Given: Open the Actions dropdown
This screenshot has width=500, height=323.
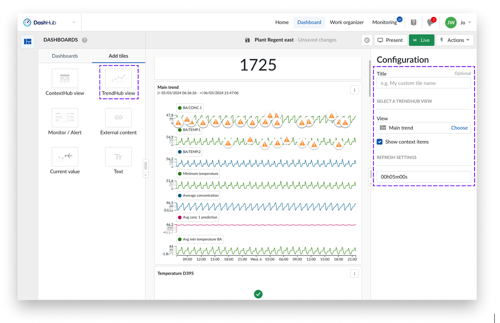Looking at the screenshot, I should click(455, 40).
